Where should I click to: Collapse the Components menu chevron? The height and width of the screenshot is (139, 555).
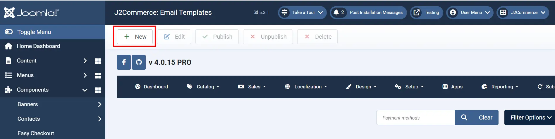tap(85, 90)
